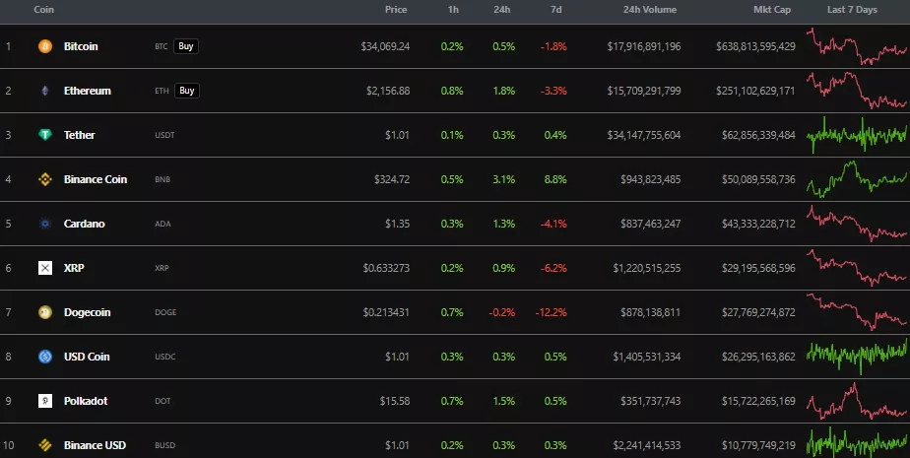Sort by the 7d change column header
This screenshot has height=458, width=910.
tap(558, 9)
